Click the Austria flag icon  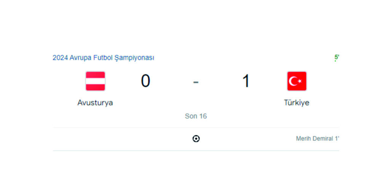tap(95, 81)
